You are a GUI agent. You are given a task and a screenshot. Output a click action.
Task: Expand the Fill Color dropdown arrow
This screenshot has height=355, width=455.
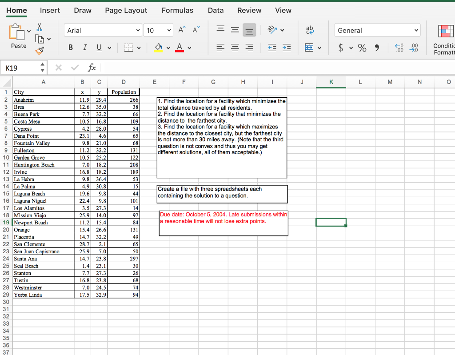point(168,48)
